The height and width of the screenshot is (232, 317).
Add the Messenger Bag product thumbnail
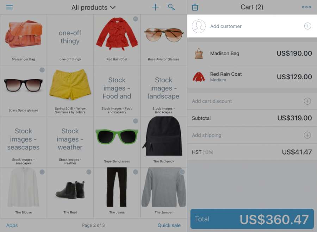tap(24, 40)
